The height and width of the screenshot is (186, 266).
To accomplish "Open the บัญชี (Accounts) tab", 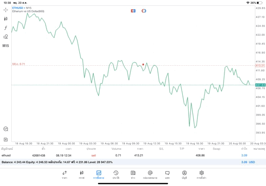I will 184,174.
